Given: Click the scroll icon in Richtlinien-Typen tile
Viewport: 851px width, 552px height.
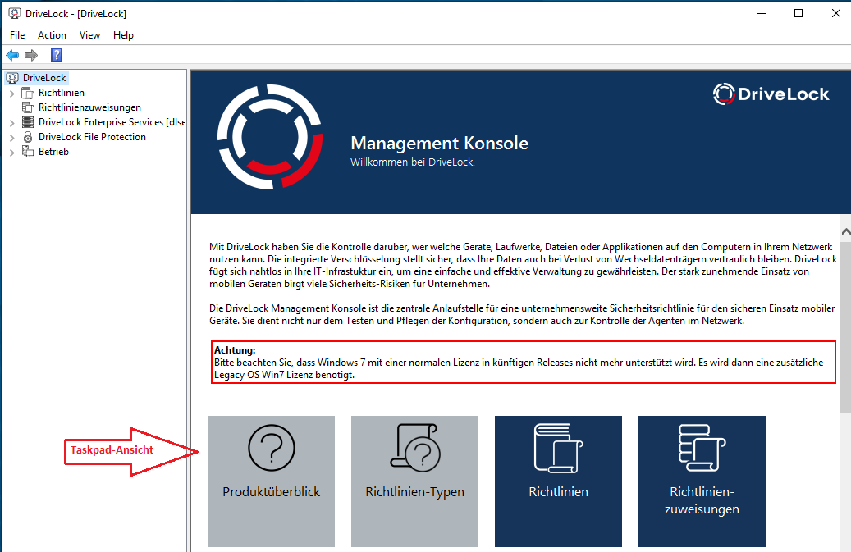Looking at the screenshot, I should pos(415,448).
